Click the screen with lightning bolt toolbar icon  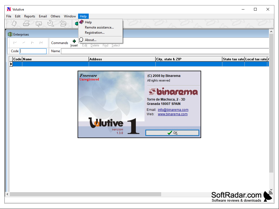tap(39, 24)
